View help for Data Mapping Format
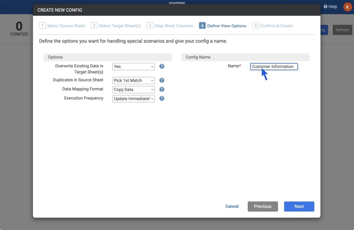Image resolution: width=354 pixels, height=230 pixels. 162,89
